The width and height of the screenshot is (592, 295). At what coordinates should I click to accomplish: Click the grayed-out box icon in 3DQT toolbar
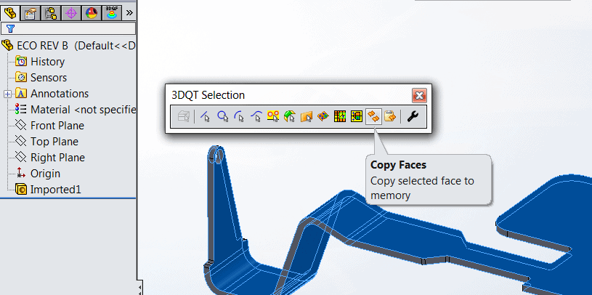(184, 116)
